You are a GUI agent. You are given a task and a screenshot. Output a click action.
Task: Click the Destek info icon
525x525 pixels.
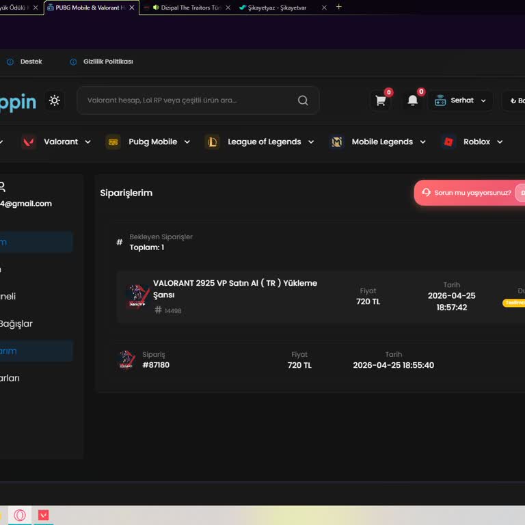[10, 62]
